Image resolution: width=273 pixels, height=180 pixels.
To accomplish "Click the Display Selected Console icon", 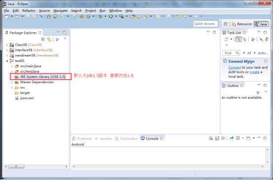I will [238, 138].
